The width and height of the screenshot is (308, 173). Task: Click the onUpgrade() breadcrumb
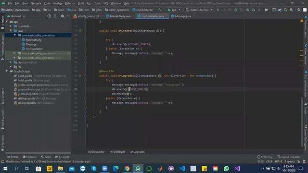pyautogui.click(x=138, y=152)
